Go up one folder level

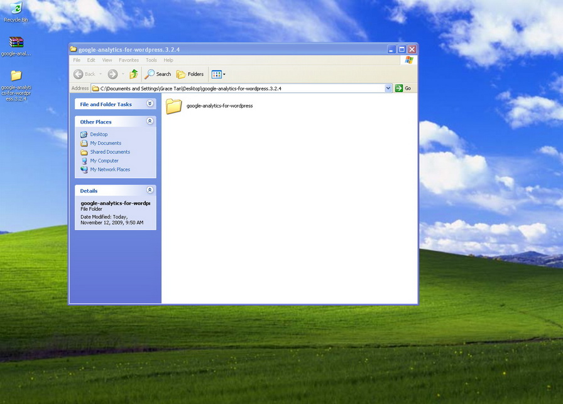pyautogui.click(x=134, y=74)
